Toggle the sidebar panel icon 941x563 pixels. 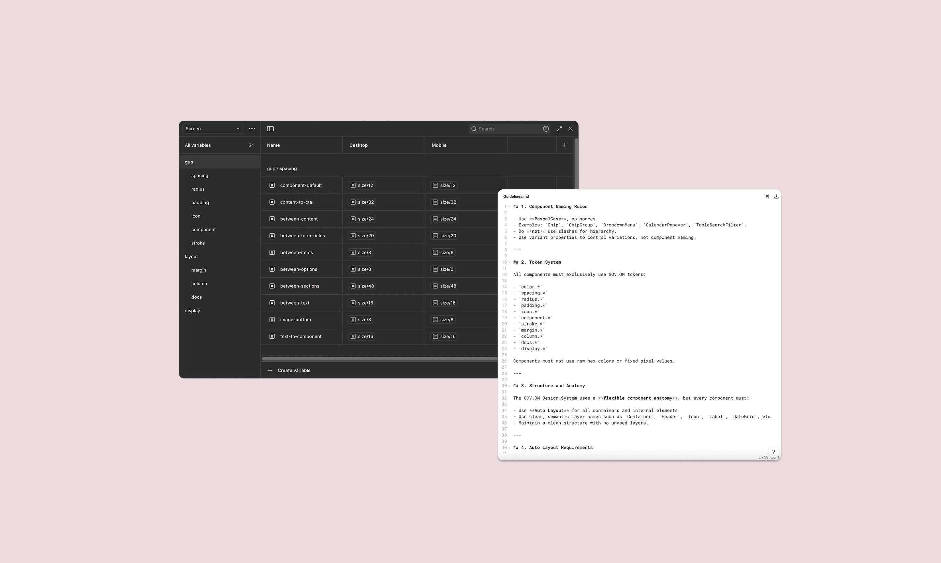(270, 129)
